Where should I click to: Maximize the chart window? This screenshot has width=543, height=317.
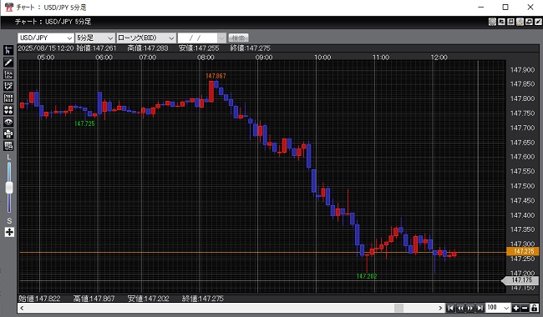click(x=505, y=7)
